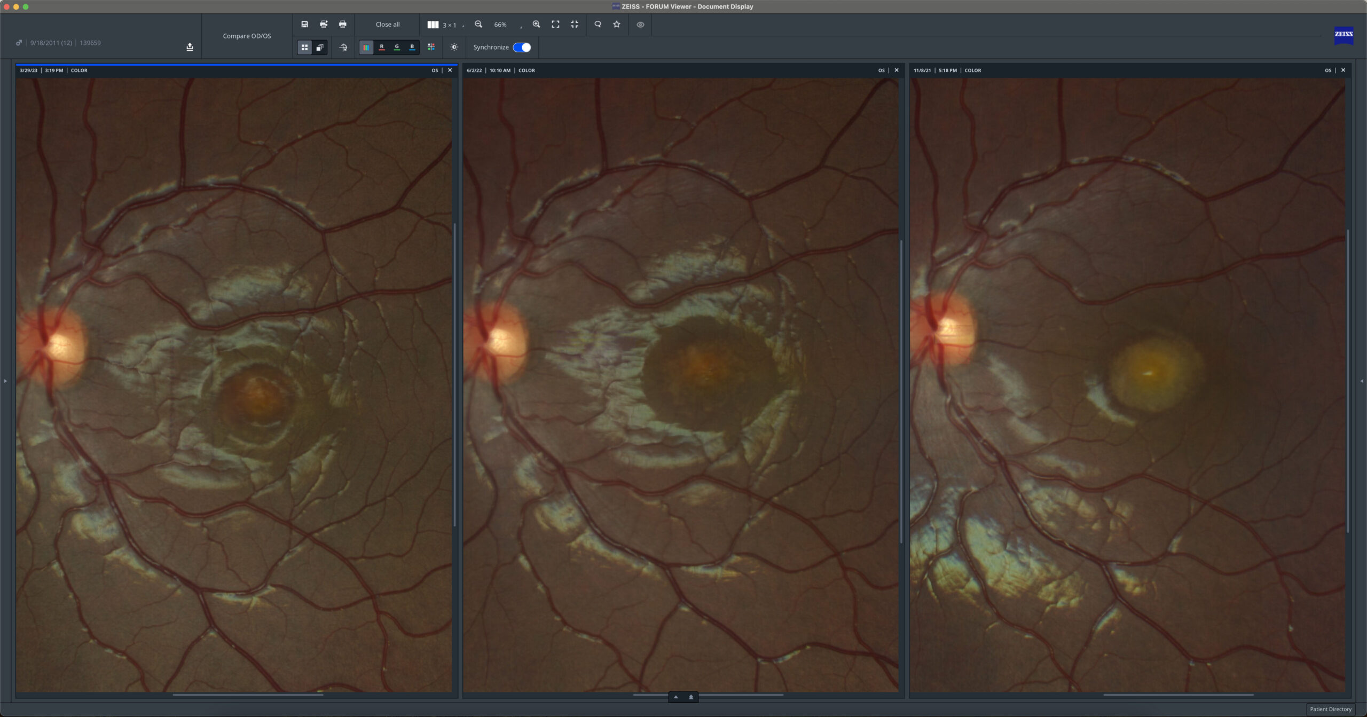Click the green macOS zoom window button

tap(26, 6)
